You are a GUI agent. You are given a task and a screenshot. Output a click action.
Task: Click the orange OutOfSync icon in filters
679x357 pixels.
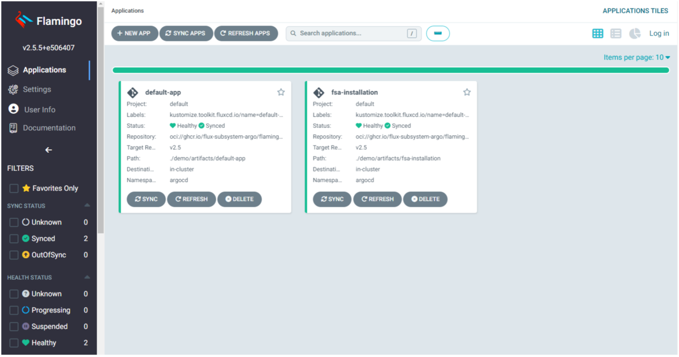click(x=25, y=255)
